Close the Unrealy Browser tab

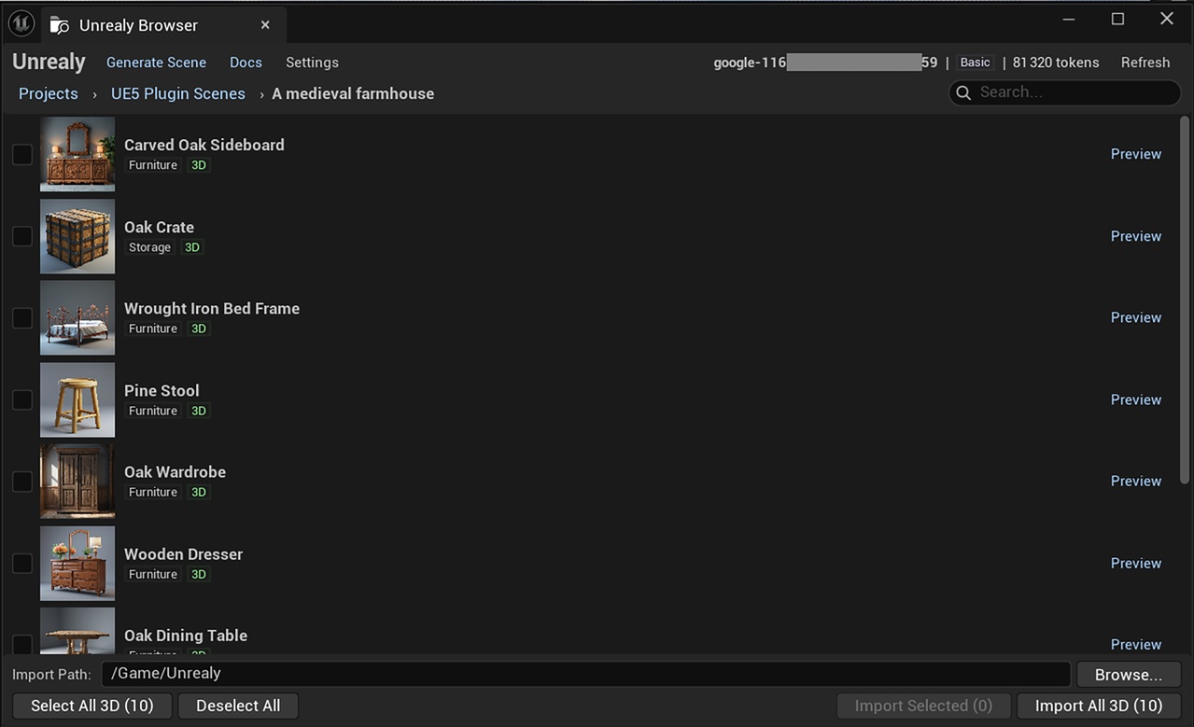click(265, 25)
